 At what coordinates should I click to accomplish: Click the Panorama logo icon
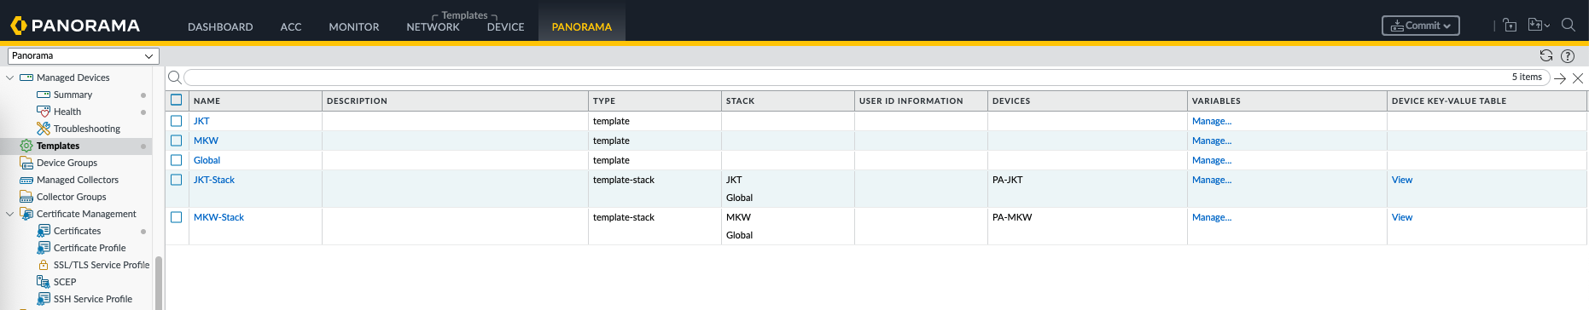tap(18, 26)
